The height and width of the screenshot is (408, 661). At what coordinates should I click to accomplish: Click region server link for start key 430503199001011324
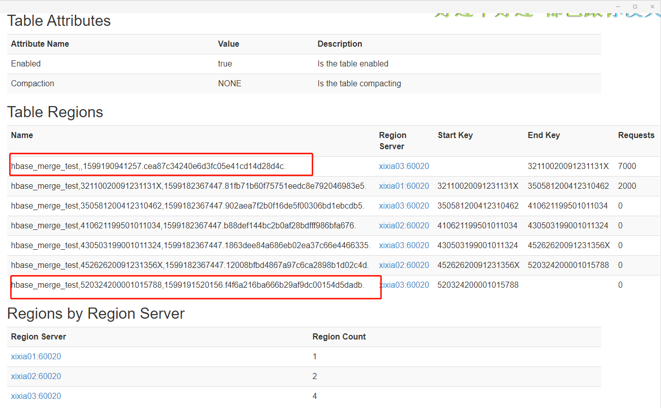click(x=404, y=245)
